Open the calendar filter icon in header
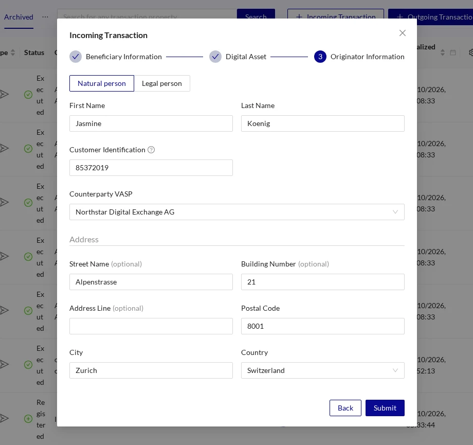473x445 pixels. [x=453, y=52]
